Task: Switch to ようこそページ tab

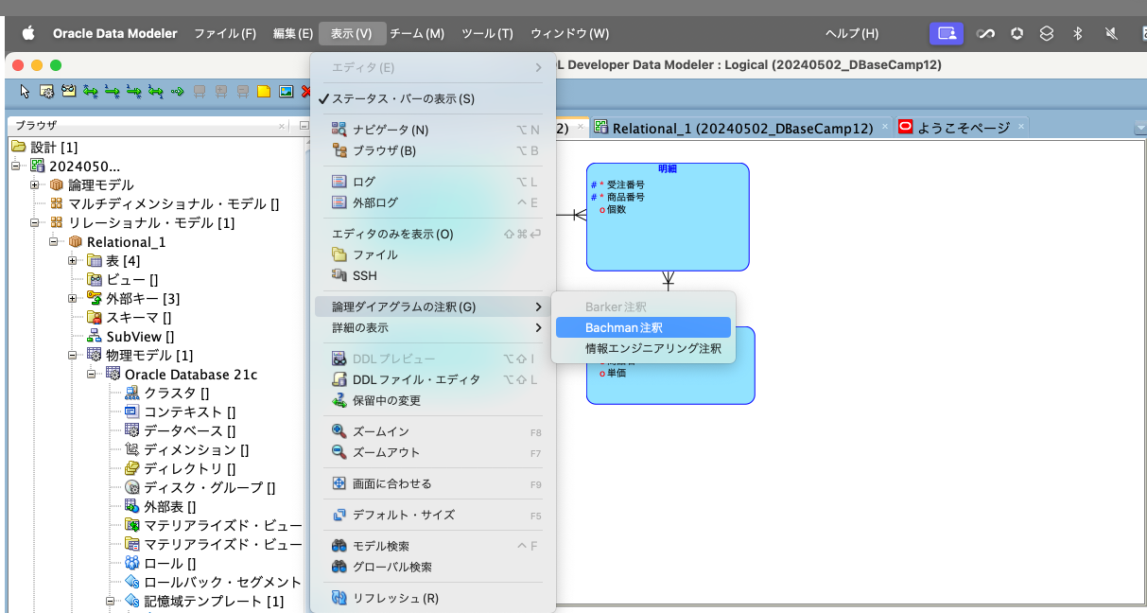Action: pyautogui.click(x=964, y=128)
